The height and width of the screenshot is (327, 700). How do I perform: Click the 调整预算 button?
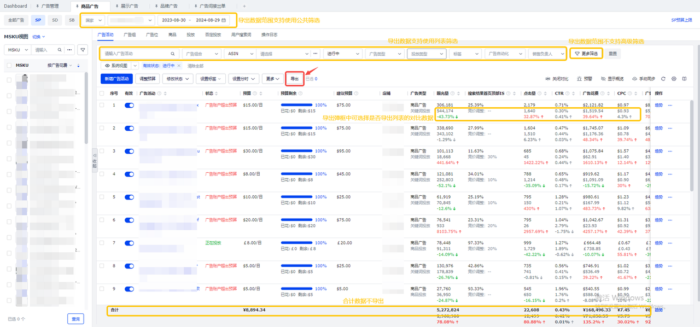pyautogui.click(x=148, y=79)
